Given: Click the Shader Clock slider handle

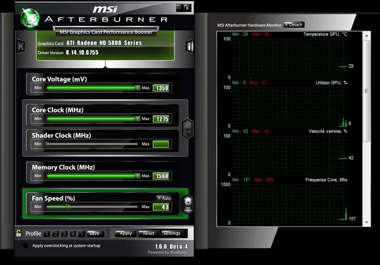Looking at the screenshot, I should 47,144.
